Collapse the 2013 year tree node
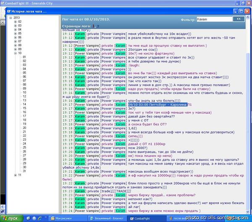252x222 pixels. [x=10, y=18]
